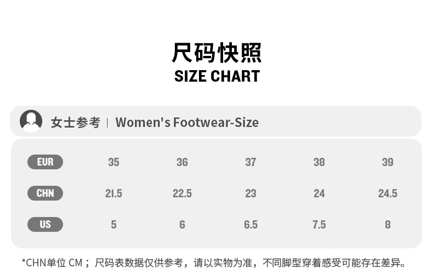This screenshot has height=268, width=433.
Task: Click the women's avatar icon
Action: (31, 121)
